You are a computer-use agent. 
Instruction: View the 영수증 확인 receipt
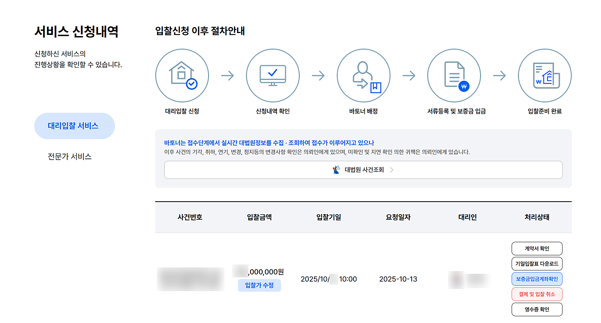(537, 309)
